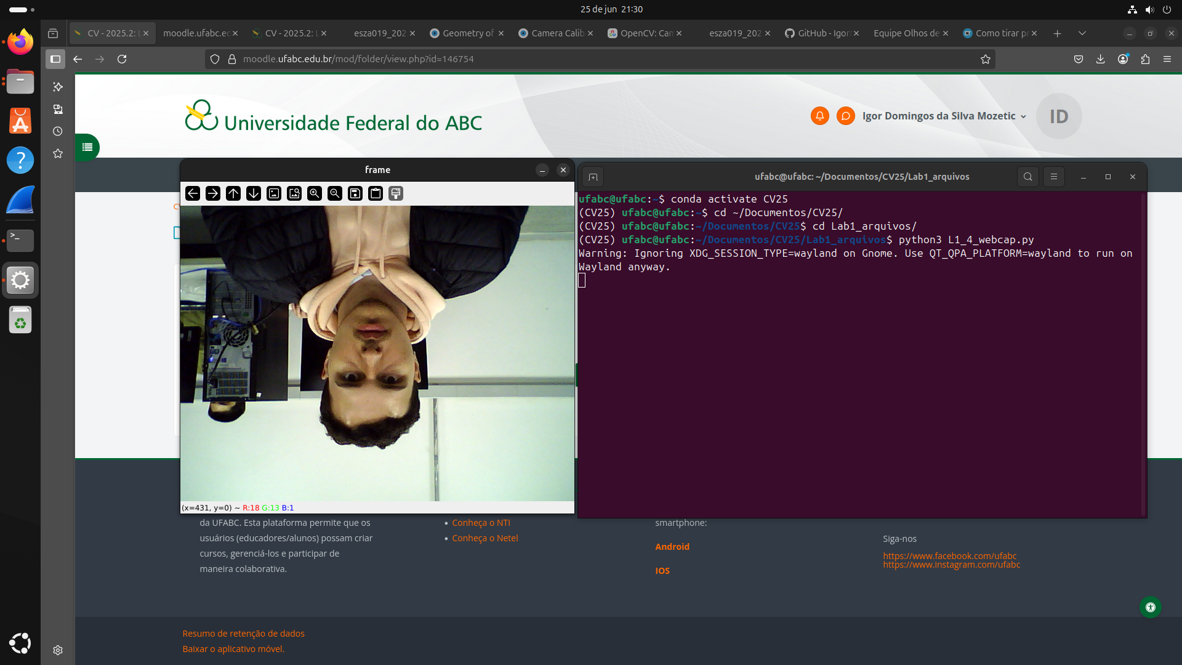This screenshot has height=665, width=1182.
Task: Switch to the Camera Calib tab
Action: 556,33
